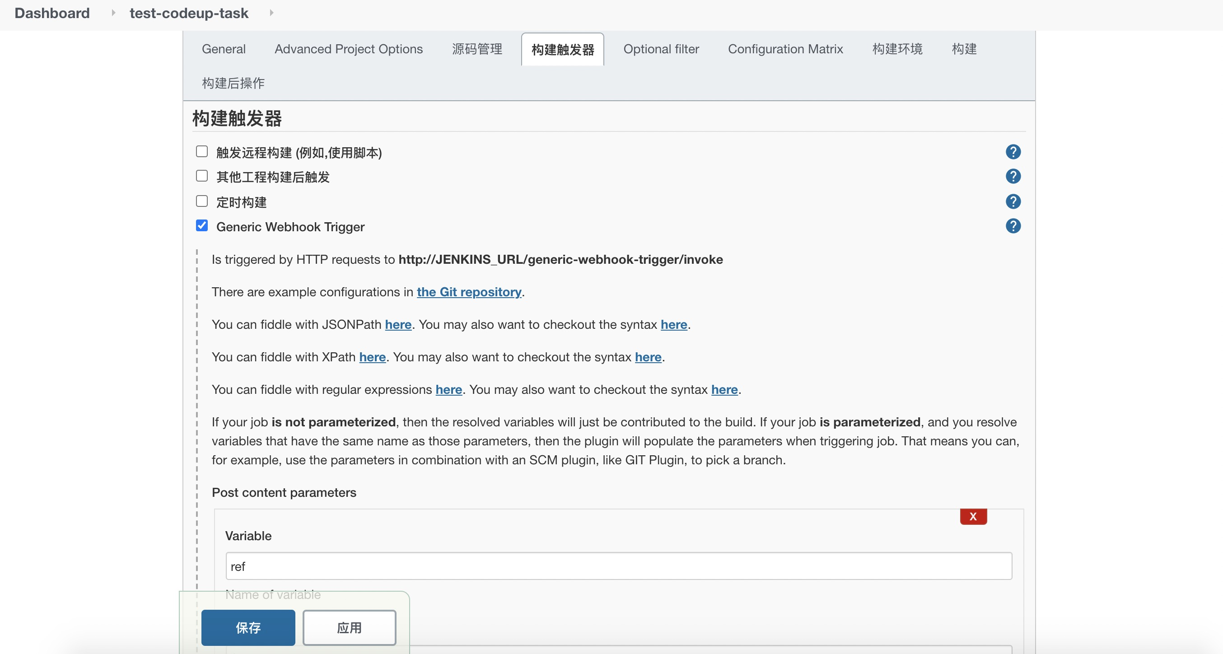Viewport: 1223px width, 654px height.
Task: Open the Git repository link
Action: [x=469, y=292]
